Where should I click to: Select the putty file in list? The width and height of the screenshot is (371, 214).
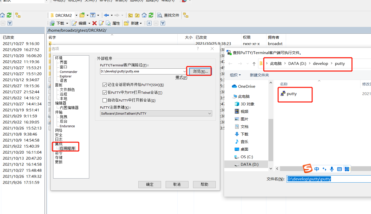289,94
